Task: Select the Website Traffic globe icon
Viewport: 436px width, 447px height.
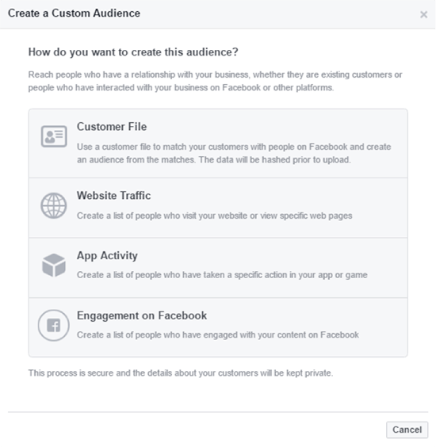Action: point(54,205)
